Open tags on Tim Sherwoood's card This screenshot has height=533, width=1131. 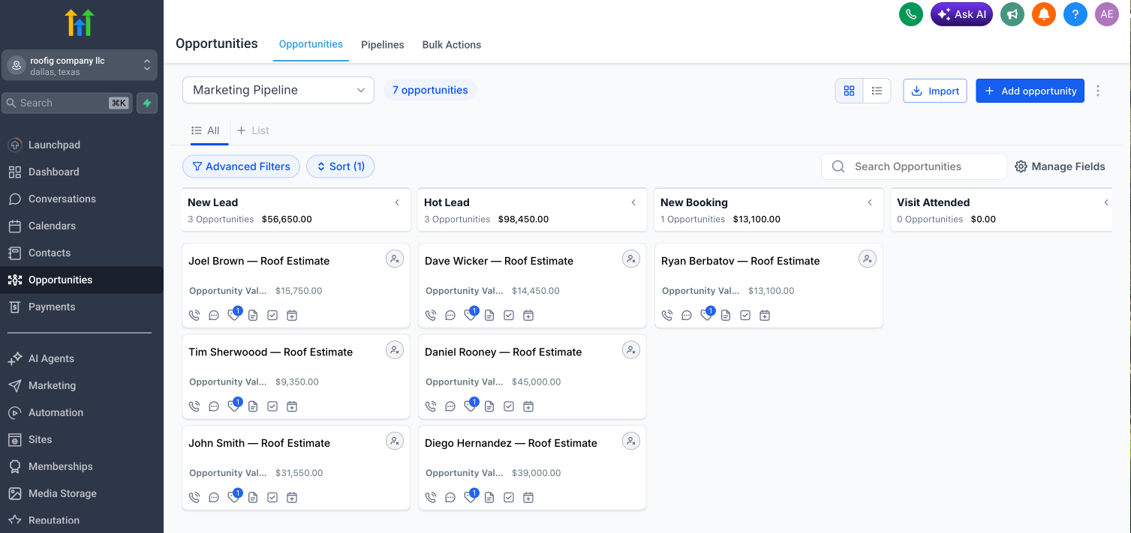[233, 406]
